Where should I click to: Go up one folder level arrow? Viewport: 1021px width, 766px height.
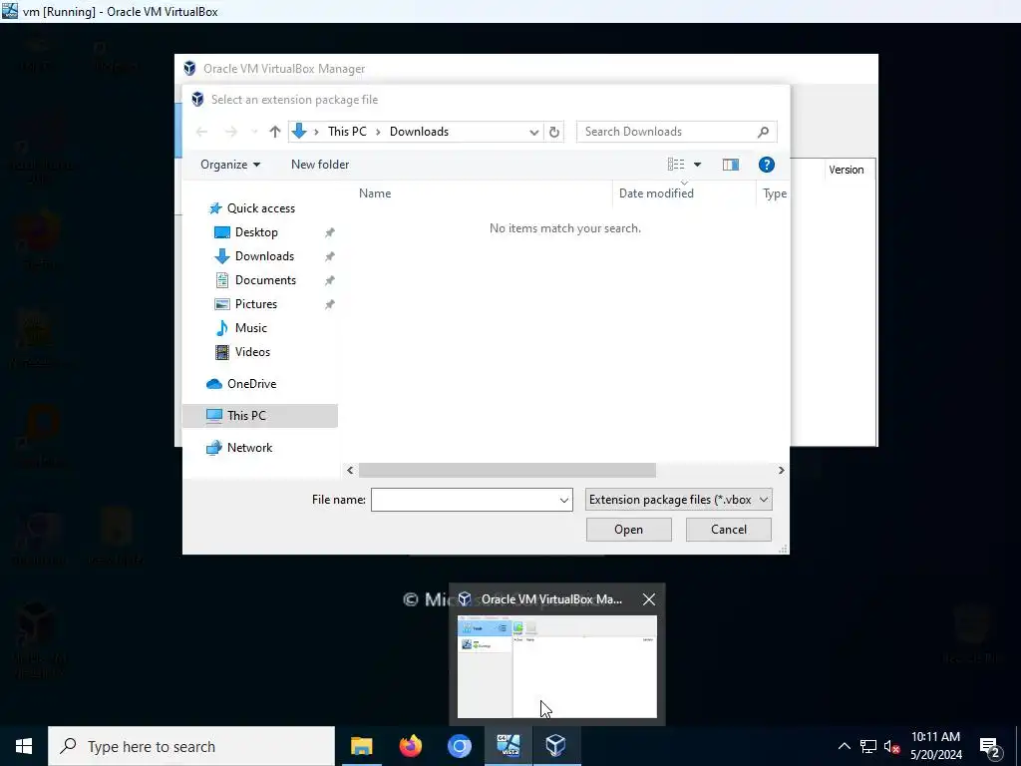click(275, 132)
